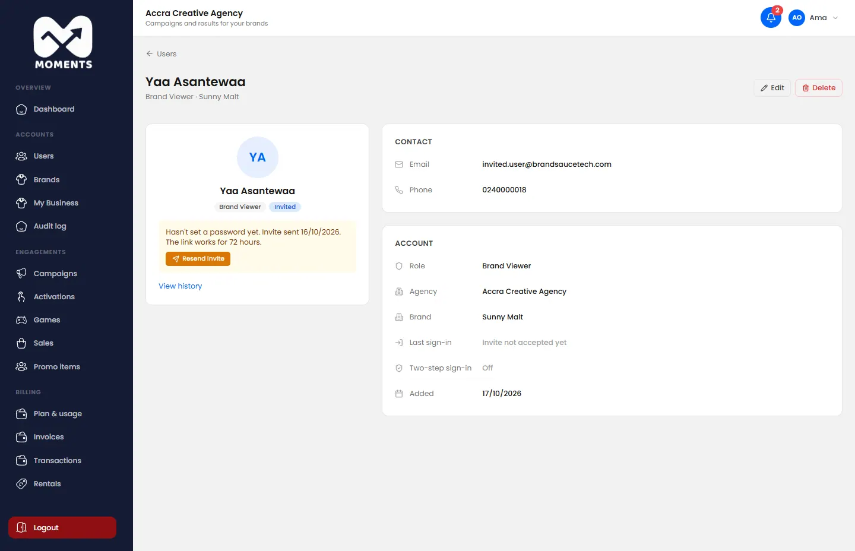
Task: Click the Activations sidebar icon
Action: point(21,297)
